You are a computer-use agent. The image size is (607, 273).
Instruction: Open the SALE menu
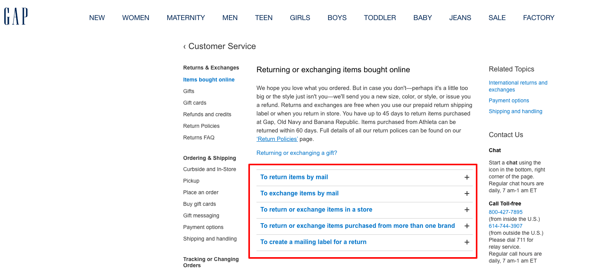click(x=497, y=18)
